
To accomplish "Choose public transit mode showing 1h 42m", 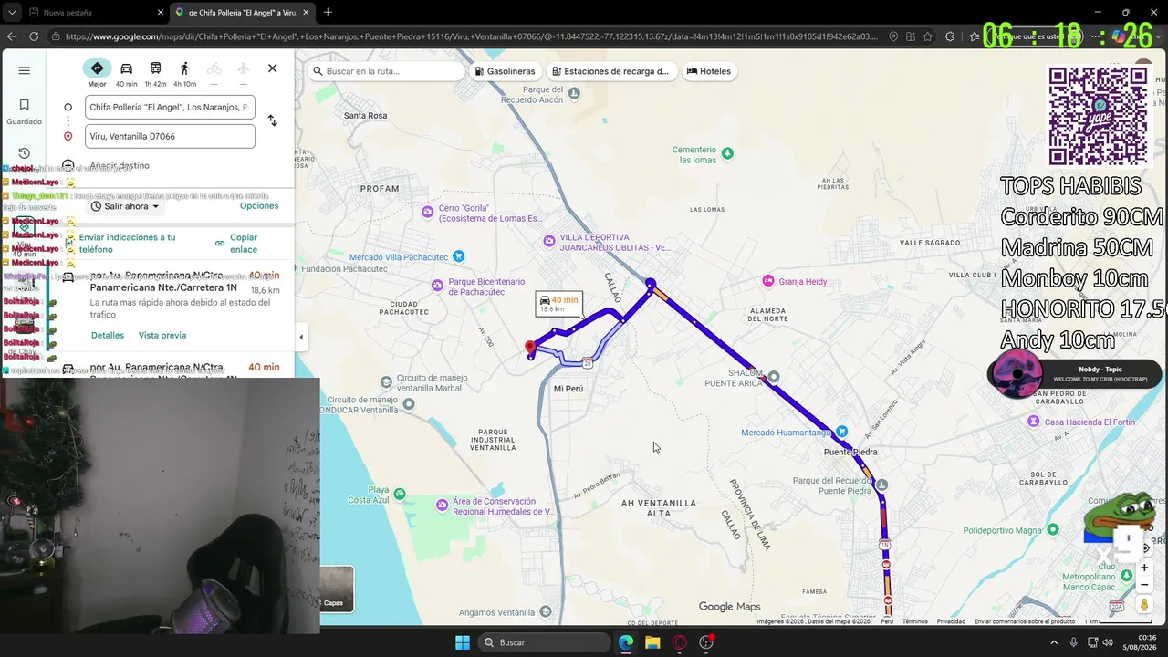I will (x=155, y=73).
